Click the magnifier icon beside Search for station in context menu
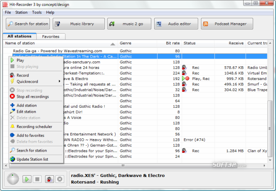 coord(12,150)
